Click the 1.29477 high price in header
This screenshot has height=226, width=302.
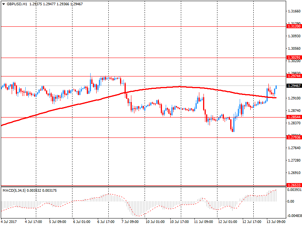pyautogui.click(x=49, y=4)
